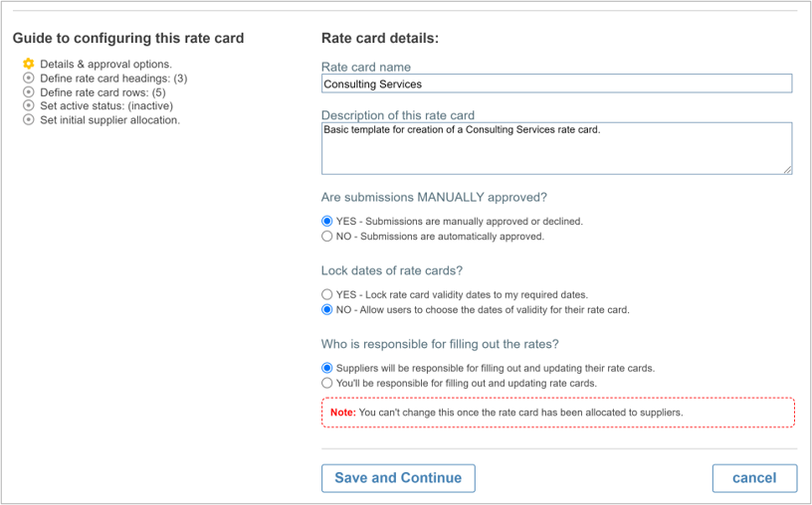Click the circle icon beside Set initial supplier allocation
This screenshot has height=505, width=812.
tap(29, 119)
